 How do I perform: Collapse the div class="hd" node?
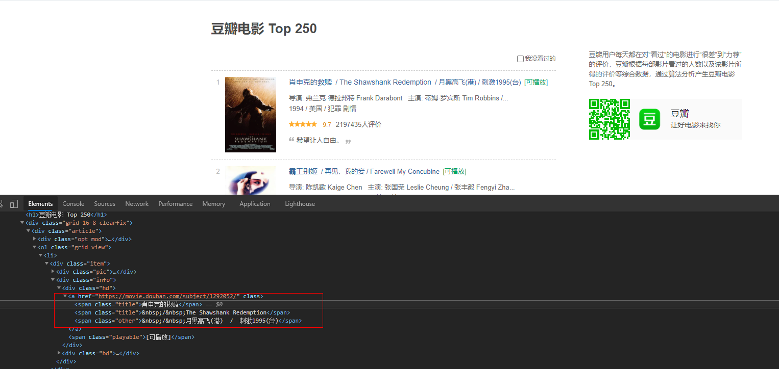pyautogui.click(x=59, y=288)
